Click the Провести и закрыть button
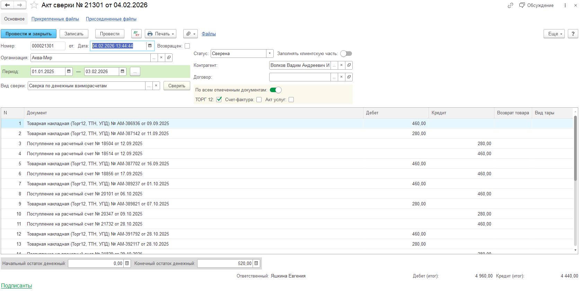Screen dimensions: 581x291 (x=28, y=34)
